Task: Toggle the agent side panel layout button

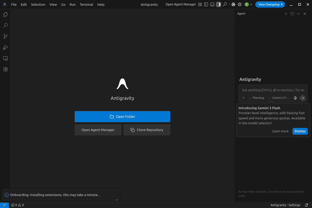Action: (218, 4)
